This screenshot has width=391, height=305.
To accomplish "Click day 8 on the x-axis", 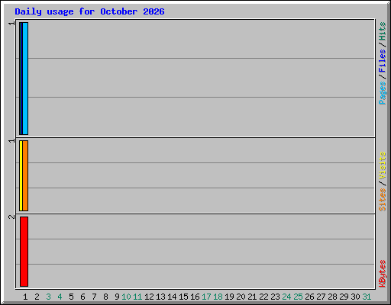I will (105, 297).
